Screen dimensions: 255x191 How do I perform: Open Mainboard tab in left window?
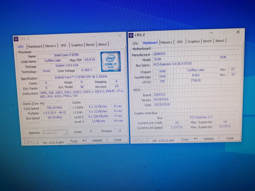pyautogui.click(x=35, y=46)
